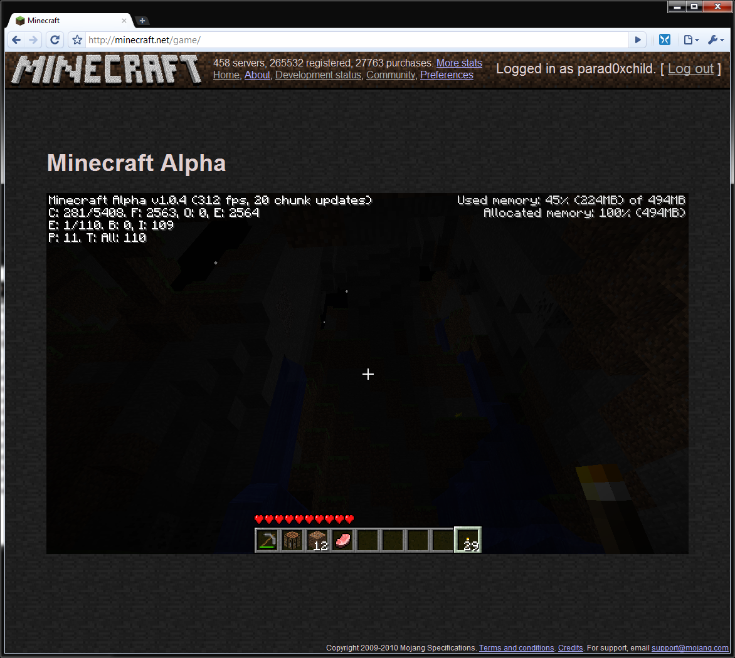Minimize the browser window
The width and height of the screenshot is (735, 658).
pyautogui.click(x=677, y=6)
